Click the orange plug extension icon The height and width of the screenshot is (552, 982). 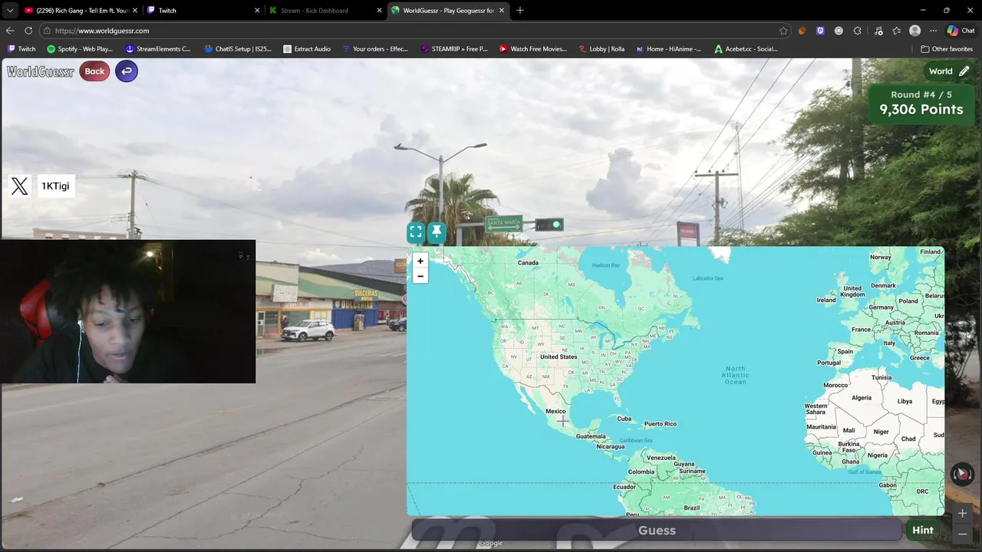(802, 31)
